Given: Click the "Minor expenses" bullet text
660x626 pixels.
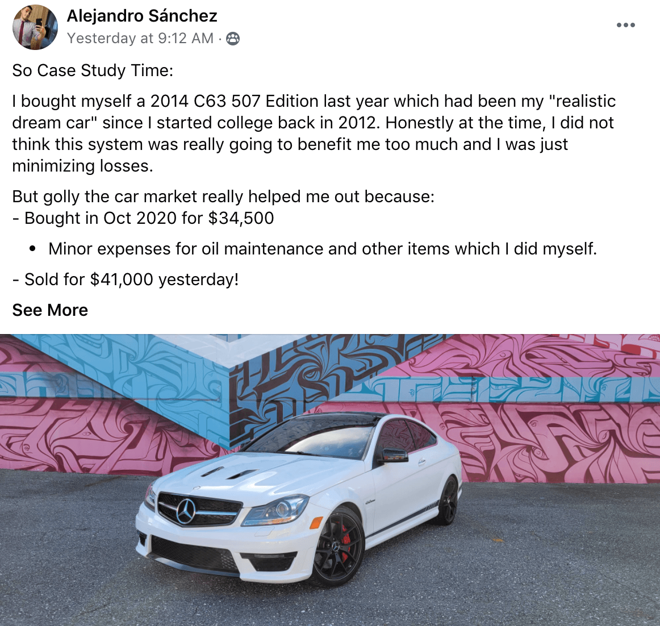Looking at the screenshot, I should [322, 249].
